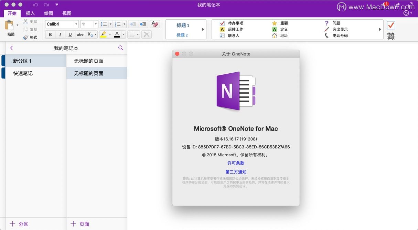Image resolution: width=418 pixels, height=230 pixels.
Task: Open font color picker arrow
Action: click(x=124, y=34)
